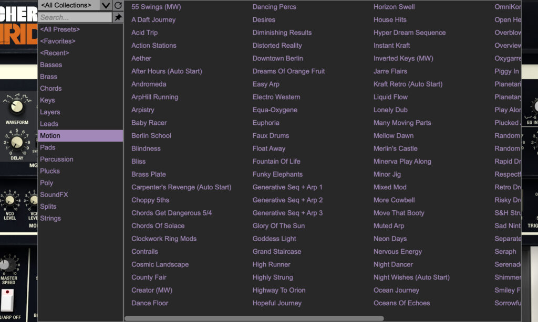Select the Dreams Of Orange Fruit preset
The image size is (538, 322).
(288, 71)
